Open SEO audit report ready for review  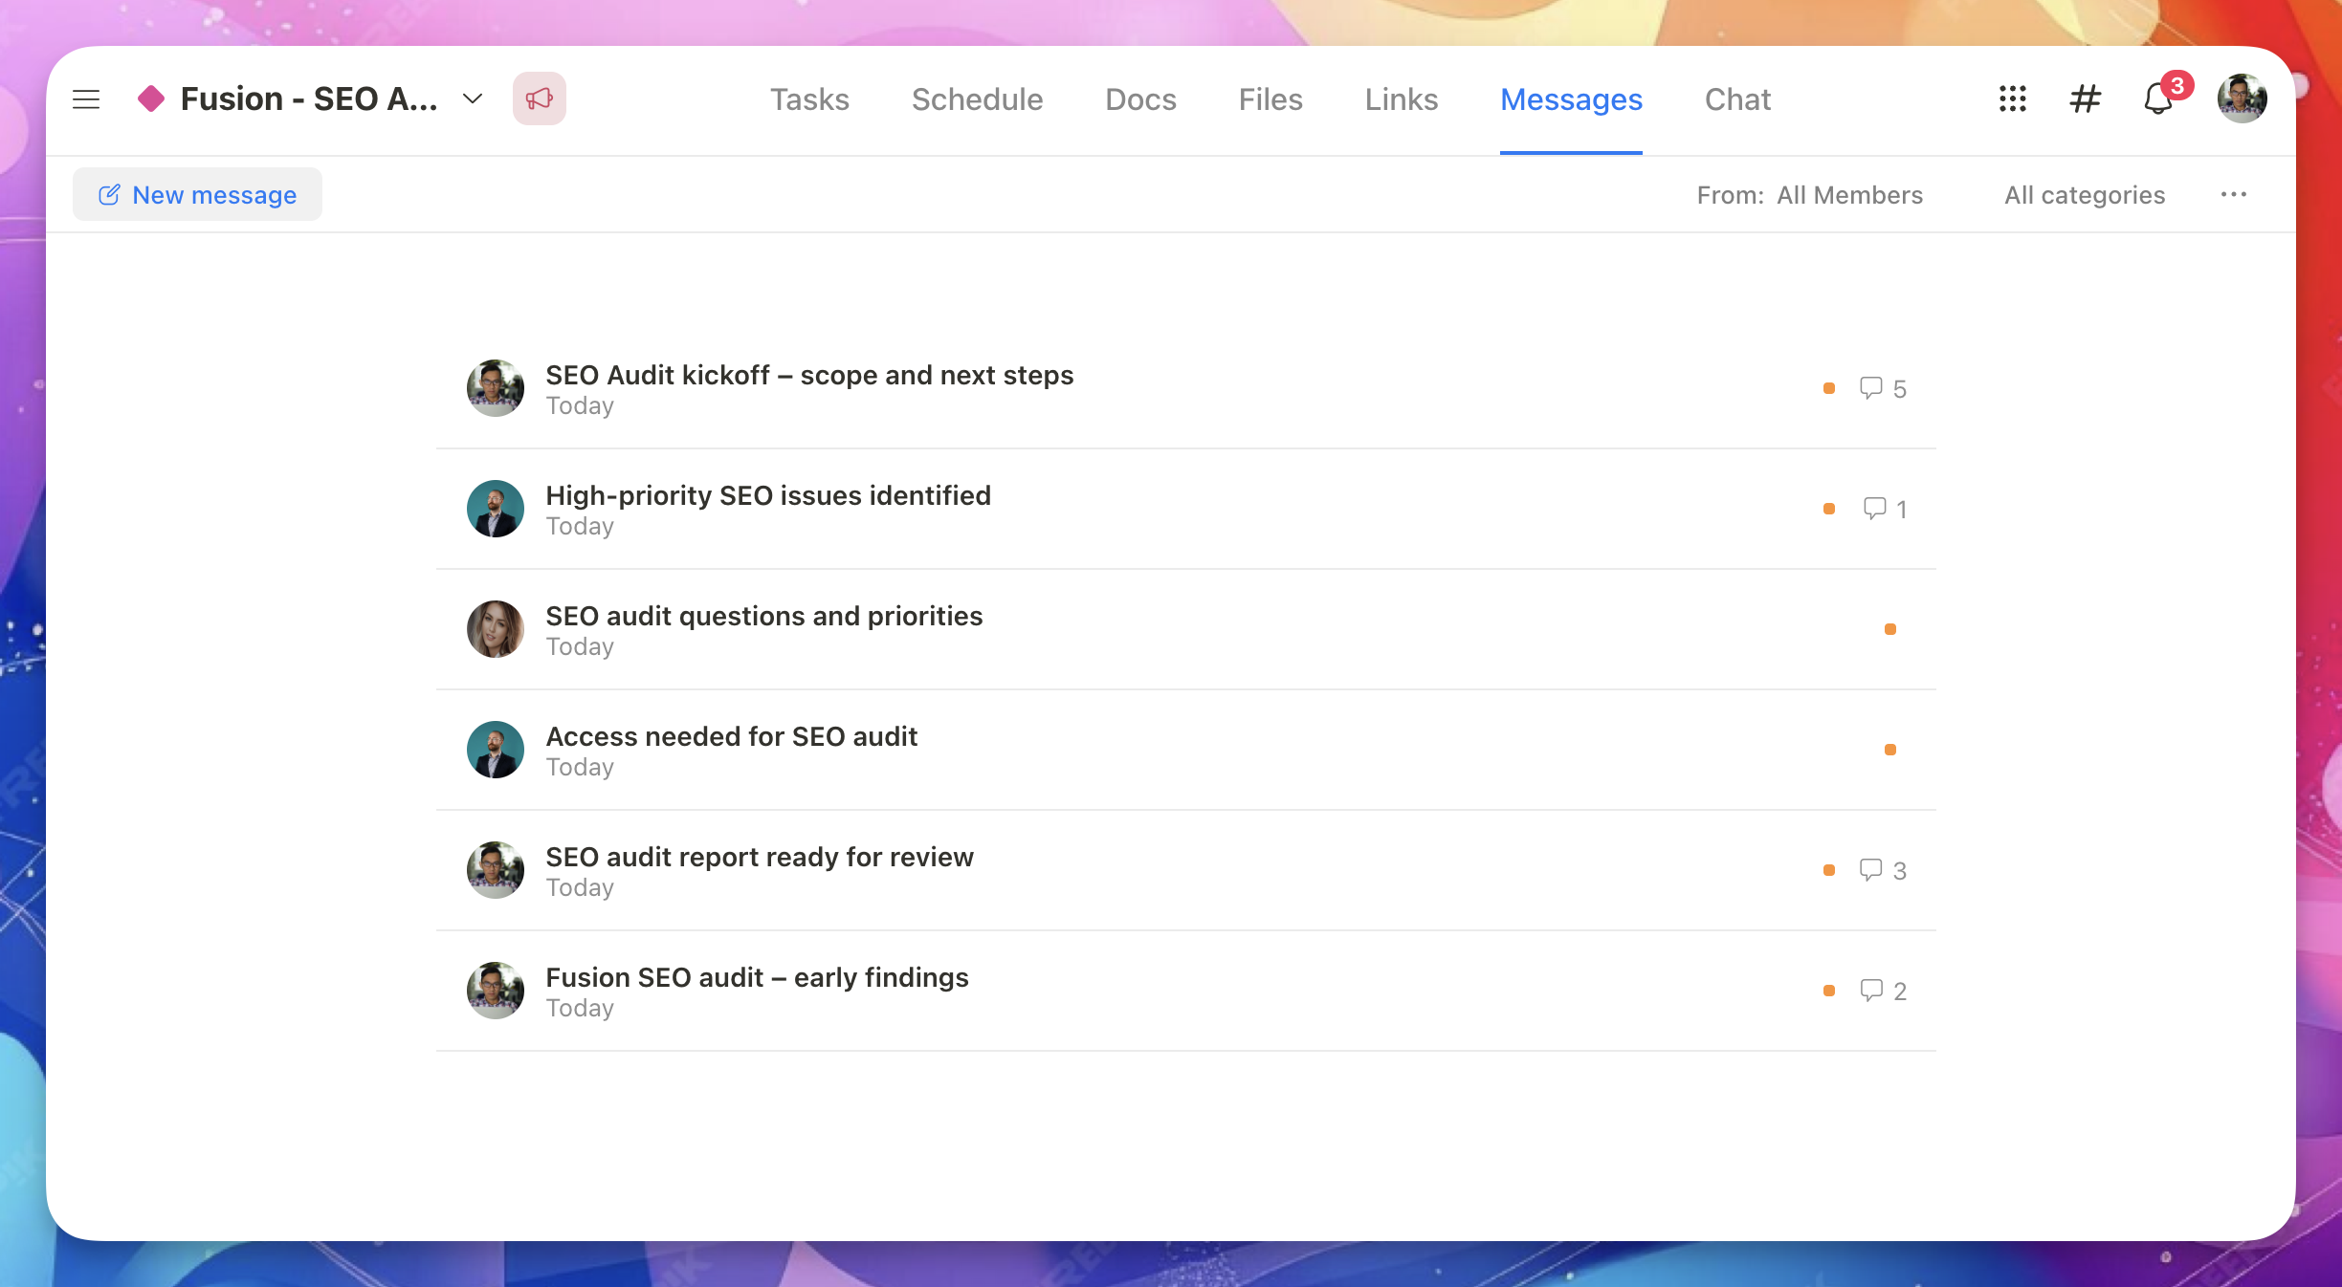click(x=759, y=857)
